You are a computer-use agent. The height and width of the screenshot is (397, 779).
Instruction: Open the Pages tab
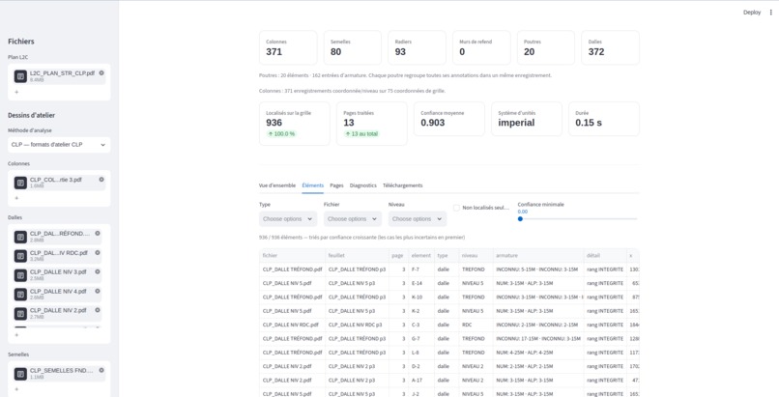[x=337, y=185]
